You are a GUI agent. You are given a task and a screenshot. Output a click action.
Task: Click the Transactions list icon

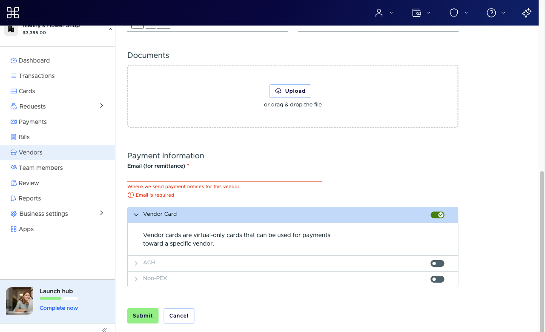(x=14, y=76)
